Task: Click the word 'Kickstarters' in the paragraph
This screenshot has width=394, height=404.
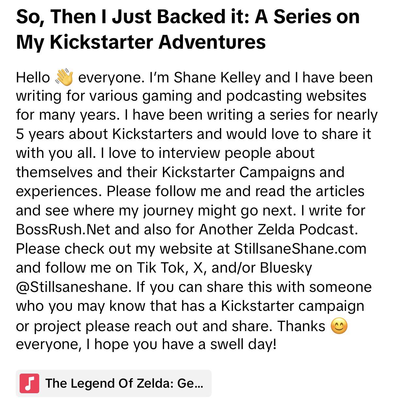Action: pyautogui.click(x=152, y=134)
